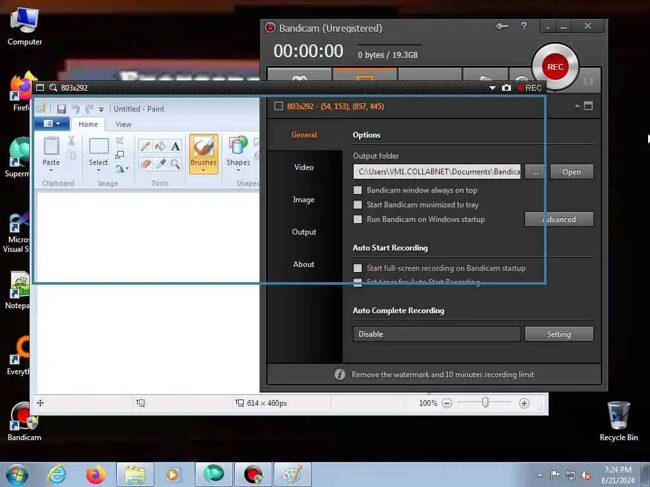Open the blue Paint application menu button
The image size is (650, 487).
click(x=52, y=124)
